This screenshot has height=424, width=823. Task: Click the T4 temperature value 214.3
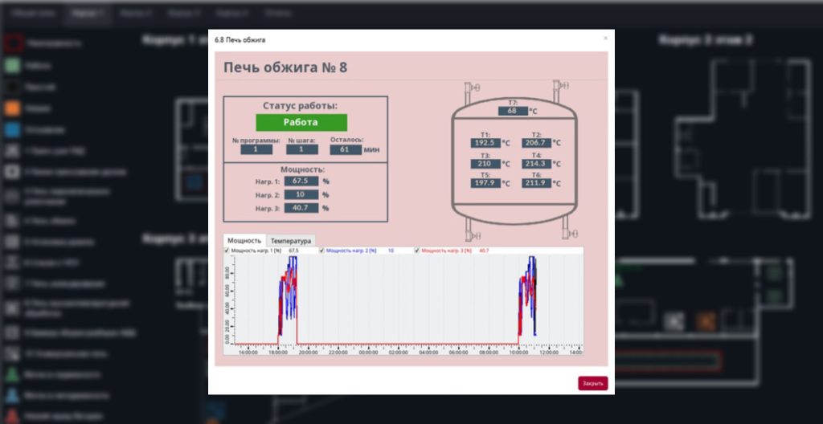(534, 163)
